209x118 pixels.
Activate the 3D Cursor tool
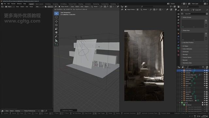[x=56, y=17]
